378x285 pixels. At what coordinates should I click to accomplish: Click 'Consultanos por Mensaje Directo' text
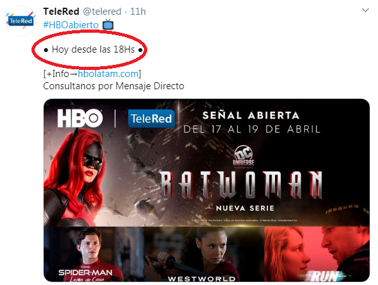pos(114,86)
